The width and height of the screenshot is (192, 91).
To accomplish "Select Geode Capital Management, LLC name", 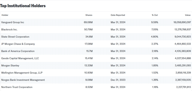I will click(x=20, y=58).
